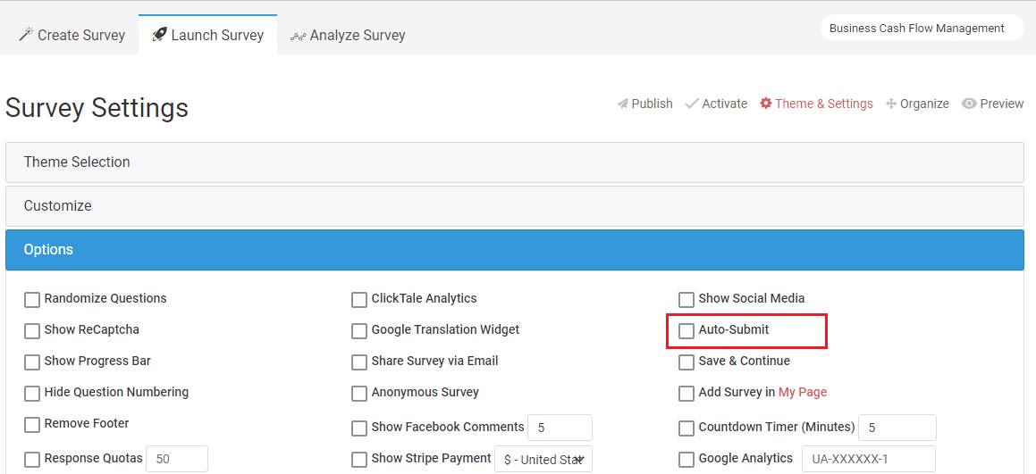Open the Stripe Payment currency dropdown
Screen dimensions: 1036x474
pyautogui.click(x=543, y=459)
